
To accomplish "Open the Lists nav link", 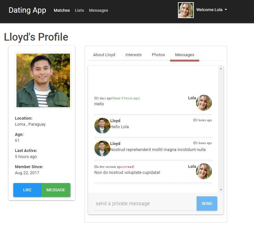I will (x=79, y=10).
